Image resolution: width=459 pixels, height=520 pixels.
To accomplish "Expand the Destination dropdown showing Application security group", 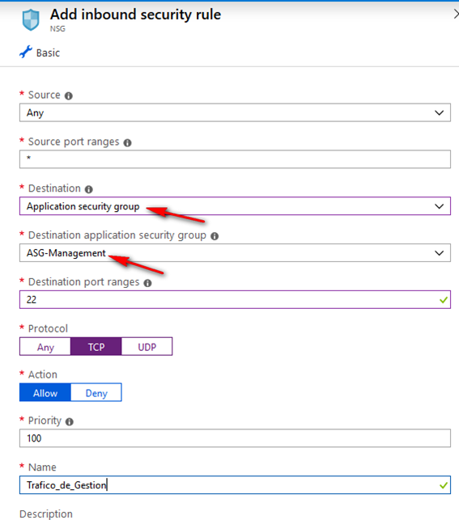I will tap(235, 206).
